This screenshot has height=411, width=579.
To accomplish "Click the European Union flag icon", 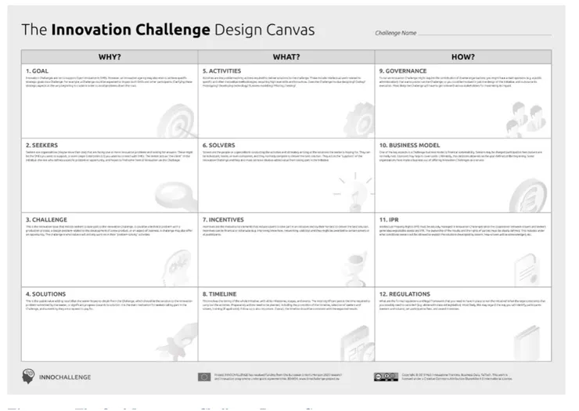I will click(204, 377).
